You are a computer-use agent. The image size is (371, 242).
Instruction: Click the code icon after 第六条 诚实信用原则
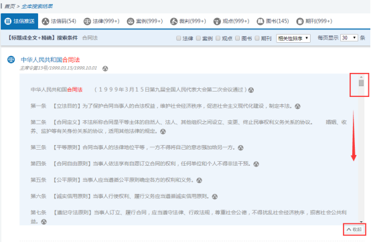[x=214, y=197]
